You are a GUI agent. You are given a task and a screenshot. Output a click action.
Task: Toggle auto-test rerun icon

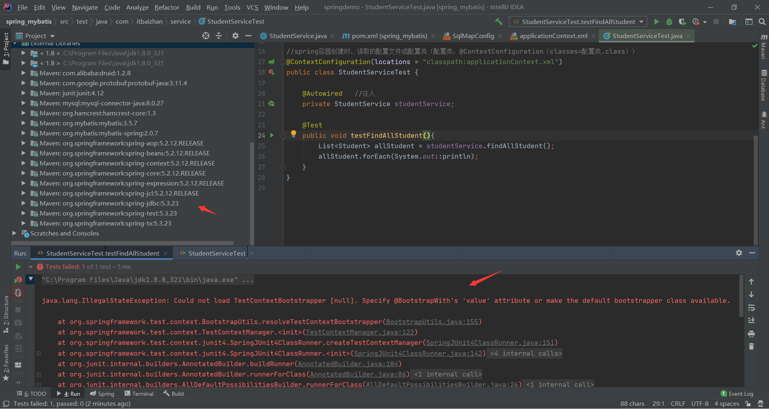18,293
